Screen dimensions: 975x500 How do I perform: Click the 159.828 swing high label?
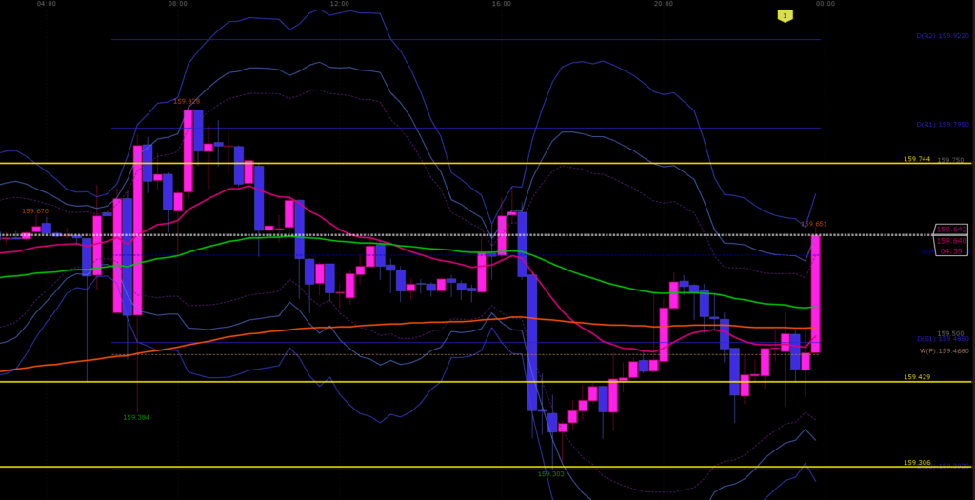(x=187, y=102)
